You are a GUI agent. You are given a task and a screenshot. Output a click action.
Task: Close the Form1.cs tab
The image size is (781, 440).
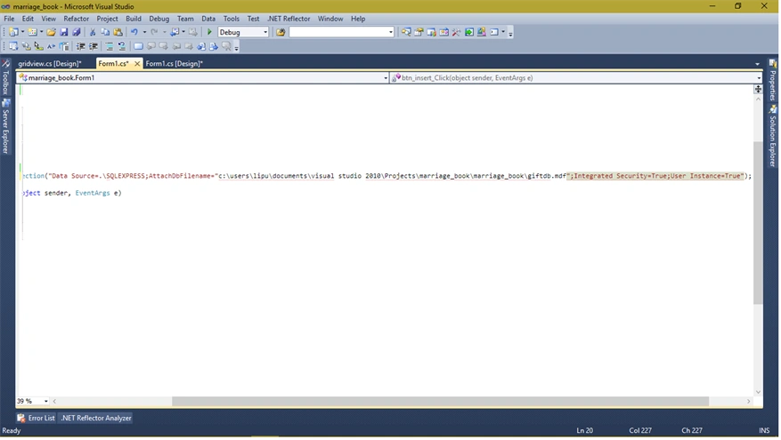click(137, 64)
